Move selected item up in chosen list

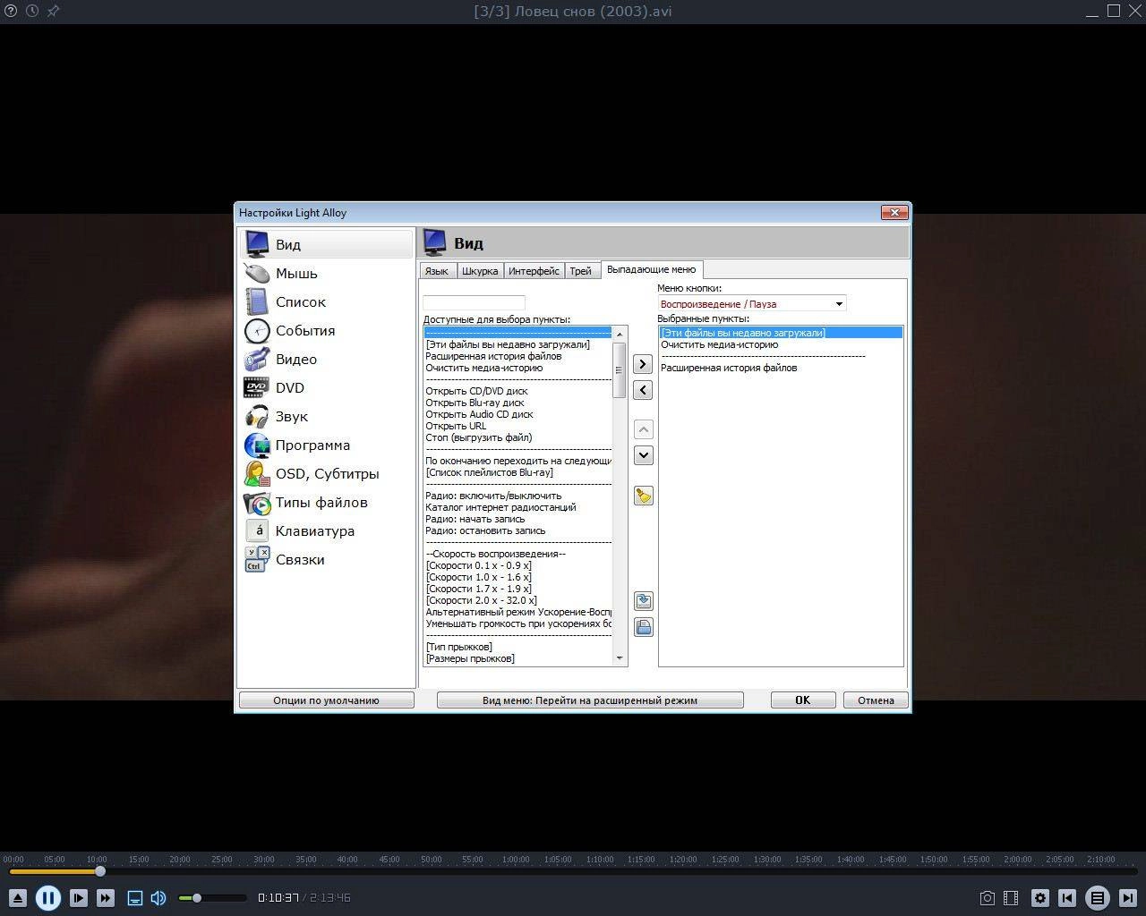pos(643,429)
